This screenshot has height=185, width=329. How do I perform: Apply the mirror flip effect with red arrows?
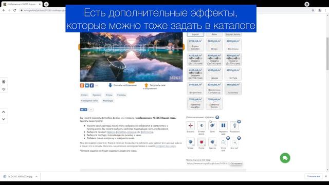pos(191,125)
